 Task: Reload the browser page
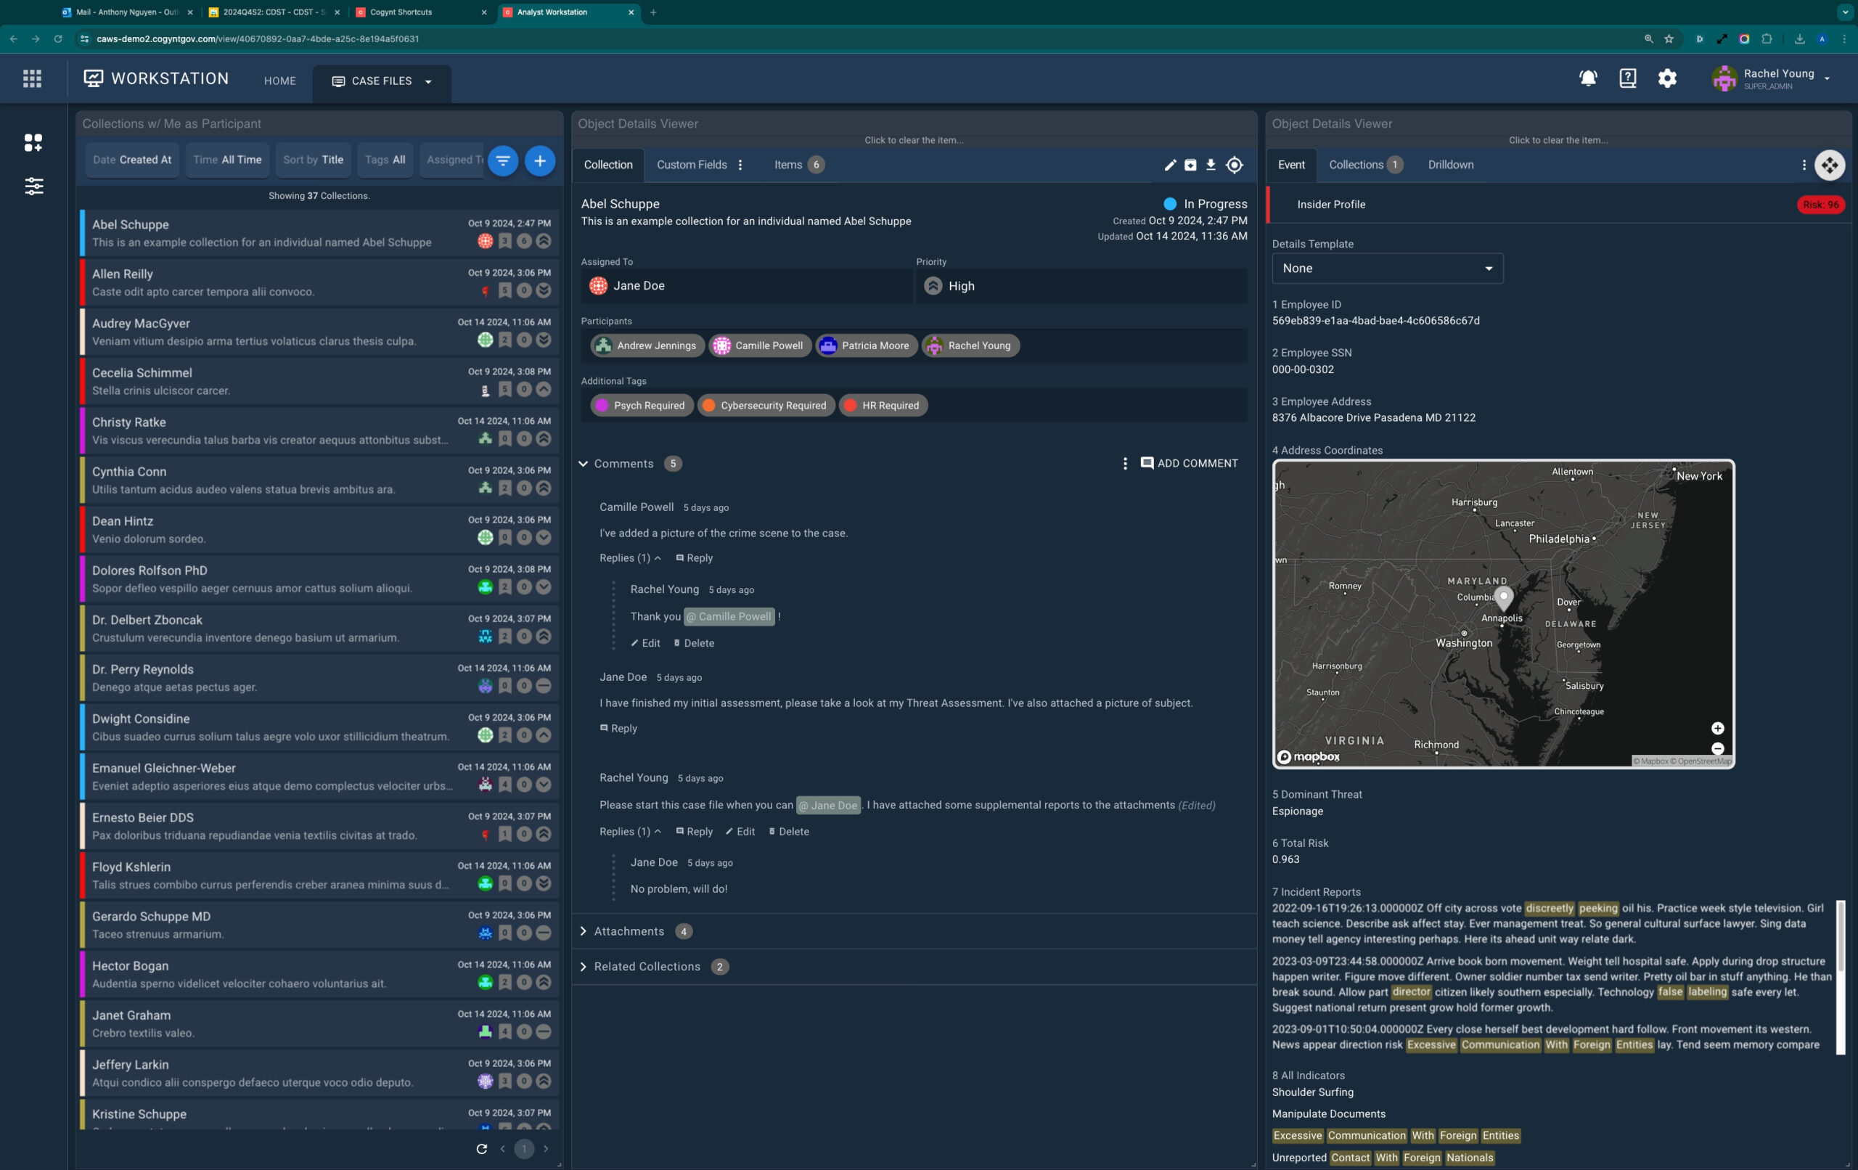pyautogui.click(x=58, y=38)
